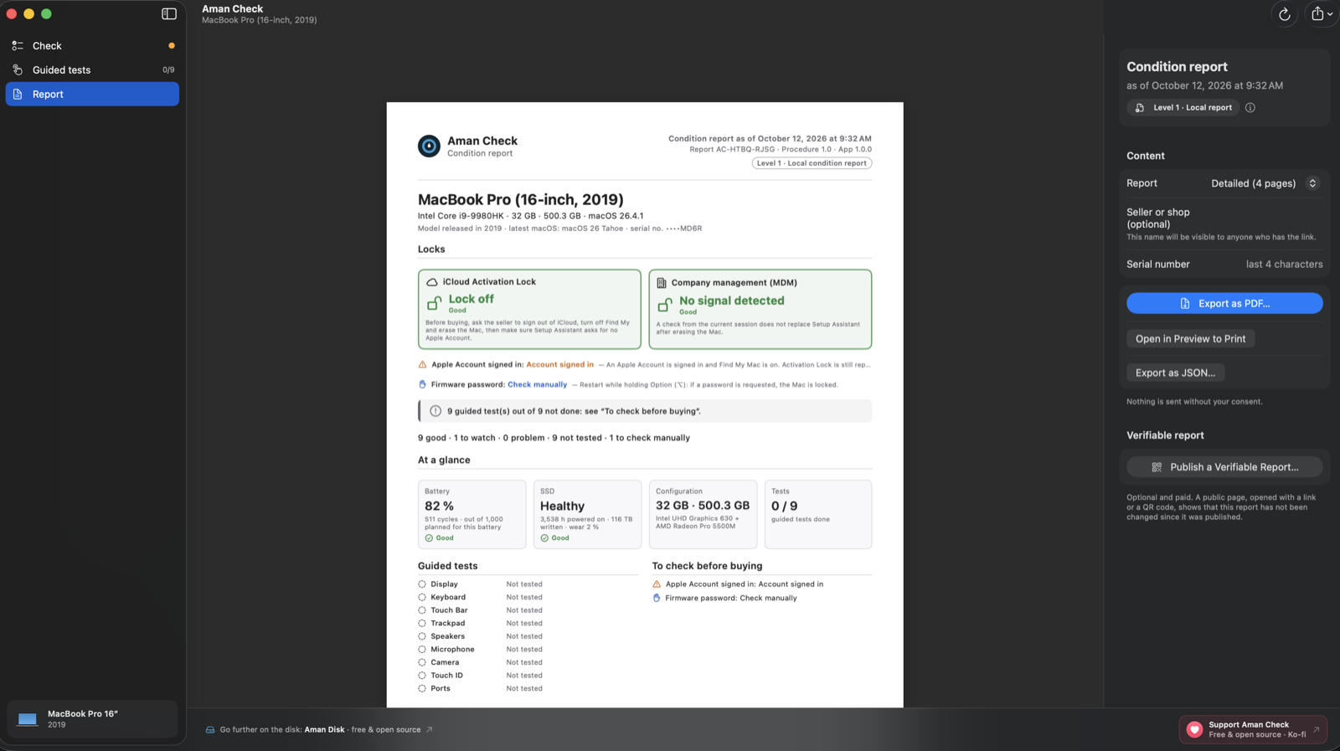The height and width of the screenshot is (751, 1340).
Task: Click the orange warning triangle by Apple Account signed in
Action: point(422,364)
